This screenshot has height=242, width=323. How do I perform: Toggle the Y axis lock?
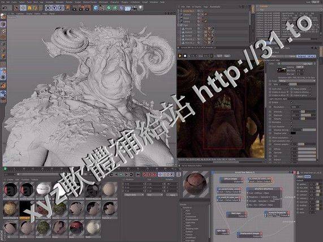click(54, 8)
